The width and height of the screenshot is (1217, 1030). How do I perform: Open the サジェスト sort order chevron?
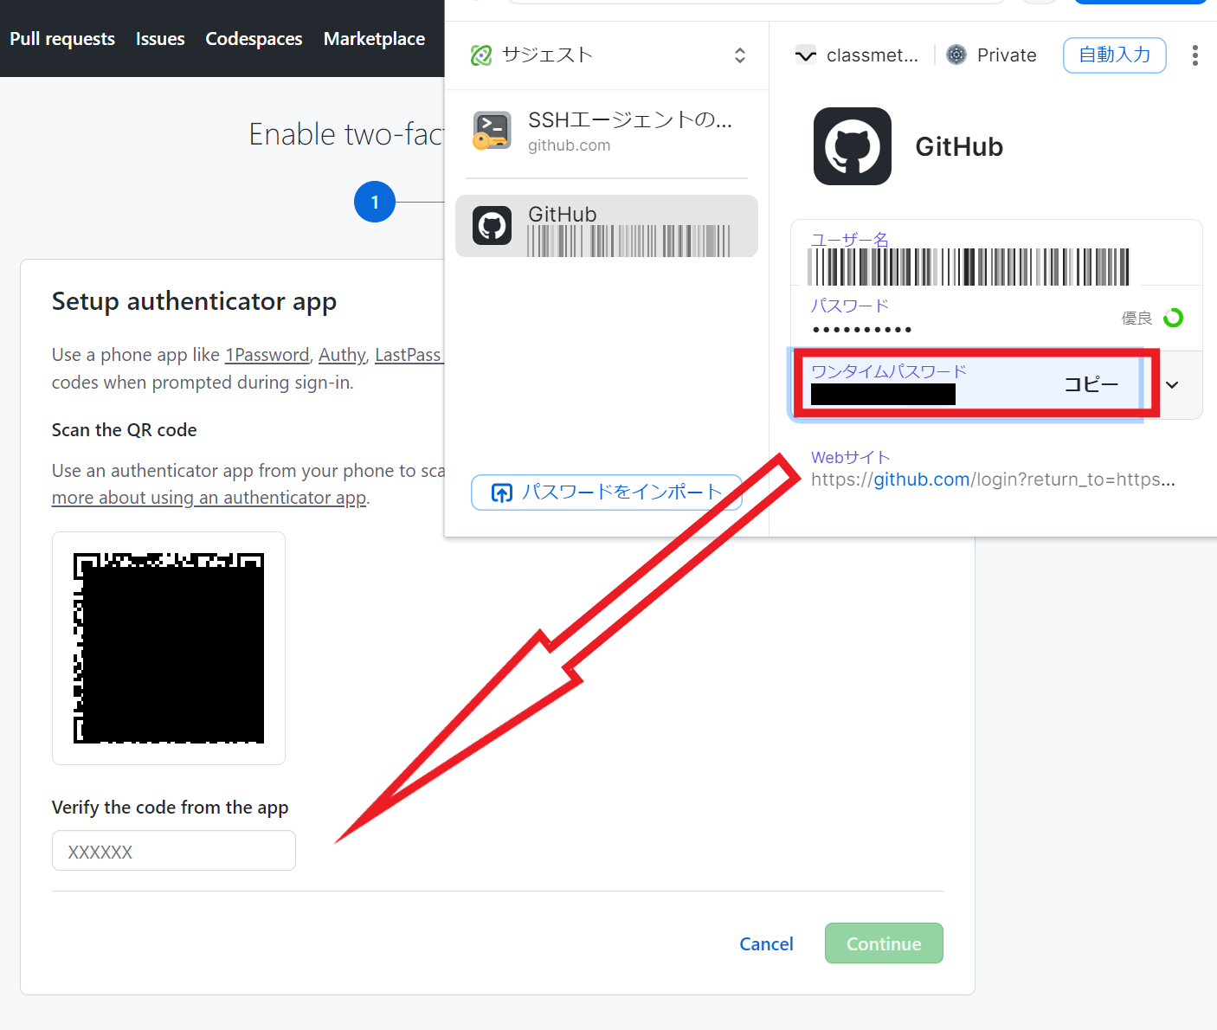click(740, 55)
